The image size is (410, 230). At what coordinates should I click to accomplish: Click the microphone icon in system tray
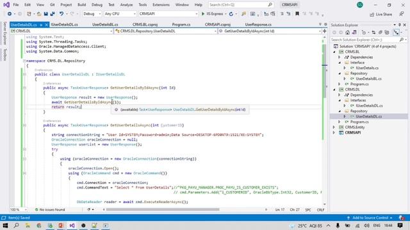click(338, 226)
